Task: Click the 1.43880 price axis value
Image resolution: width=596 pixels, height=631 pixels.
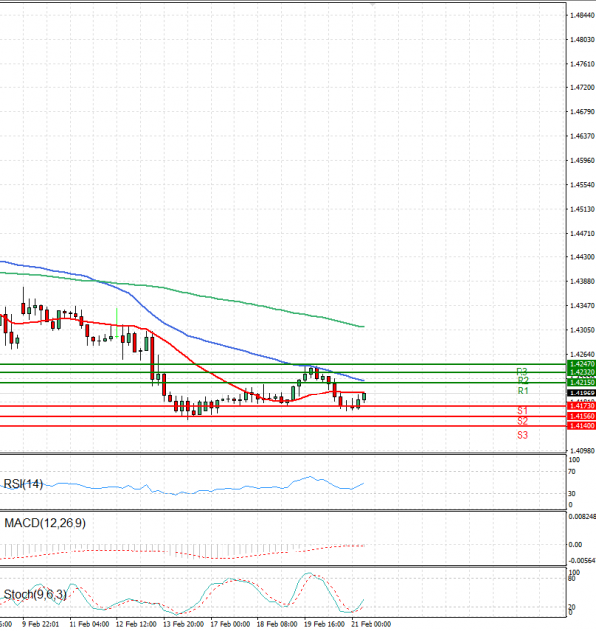Action: (x=582, y=281)
